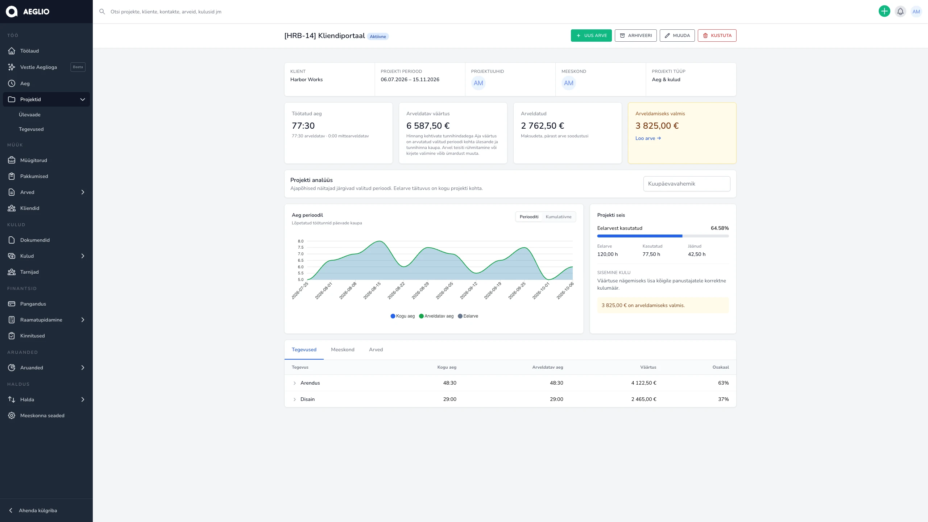
Task: Switch chart to Perioodit view
Action: click(529, 217)
